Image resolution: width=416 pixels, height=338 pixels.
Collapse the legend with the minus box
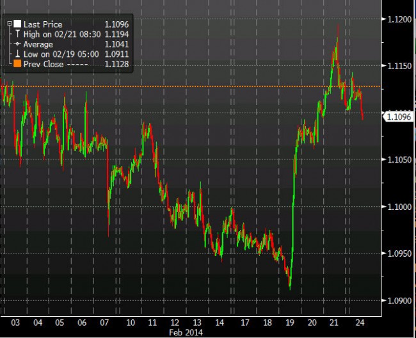tap(10, 24)
